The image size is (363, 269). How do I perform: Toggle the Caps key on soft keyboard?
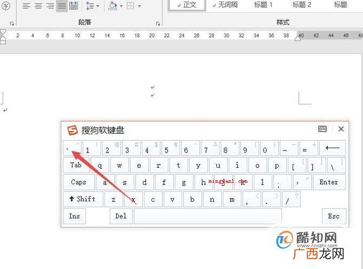[79, 182]
